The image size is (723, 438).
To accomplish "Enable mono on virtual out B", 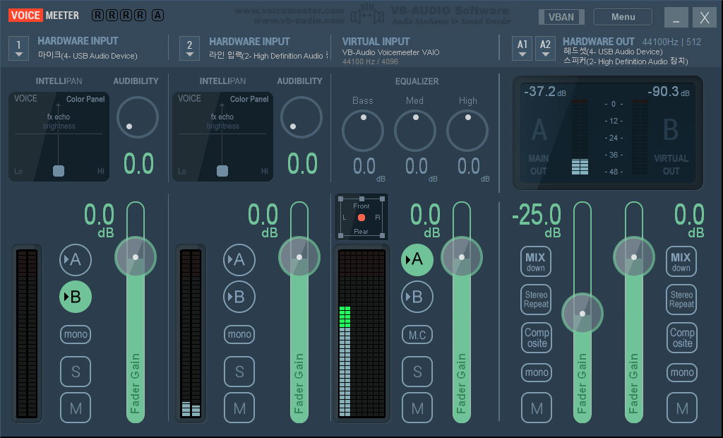I will pos(681,372).
